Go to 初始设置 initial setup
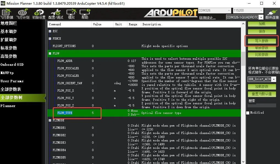The width and height of the screenshot is (280, 164). pos(39,14)
